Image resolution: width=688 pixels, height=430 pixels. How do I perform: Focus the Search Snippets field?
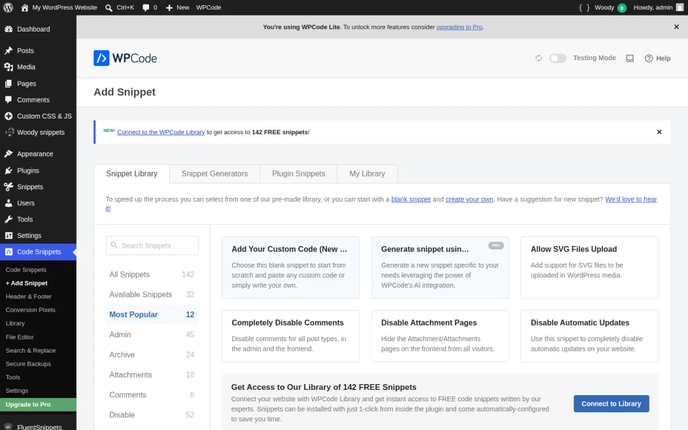pyautogui.click(x=153, y=245)
